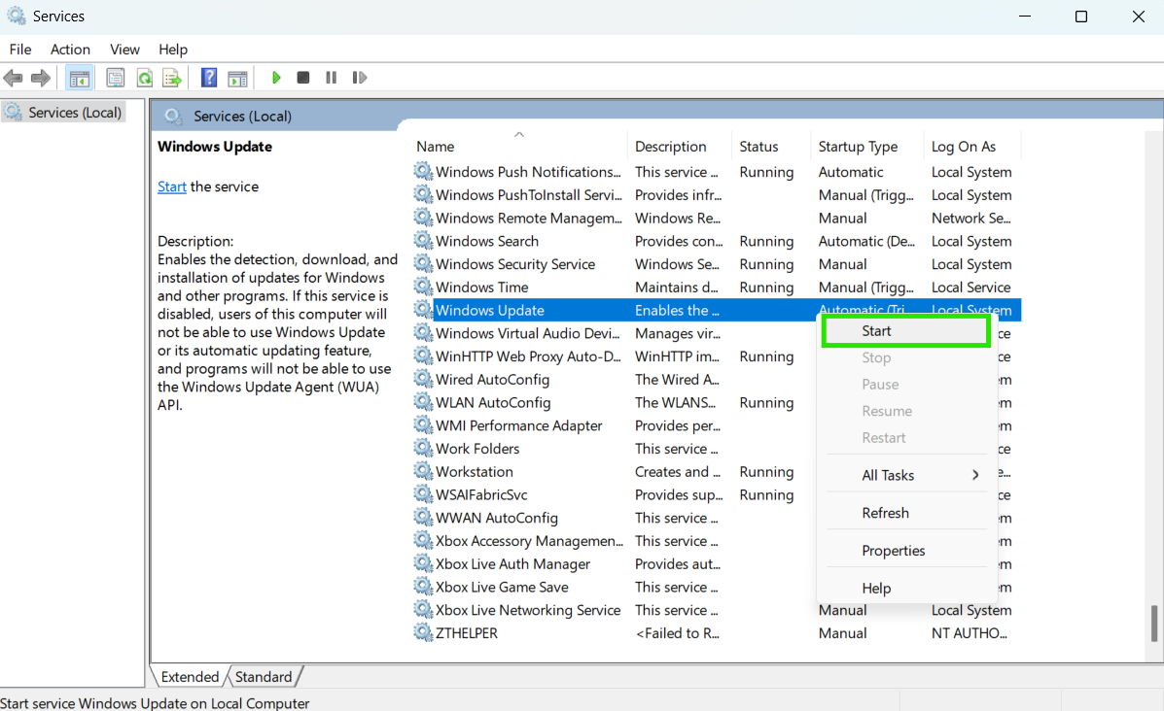Click the green Start Service play icon
The image size is (1164, 711).
pos(276,77)
